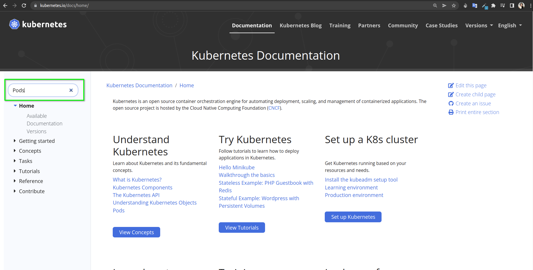The image size is (533, 270).
Task: Open Stateful Example Wordpress link
Action: (x=259, y=202)
